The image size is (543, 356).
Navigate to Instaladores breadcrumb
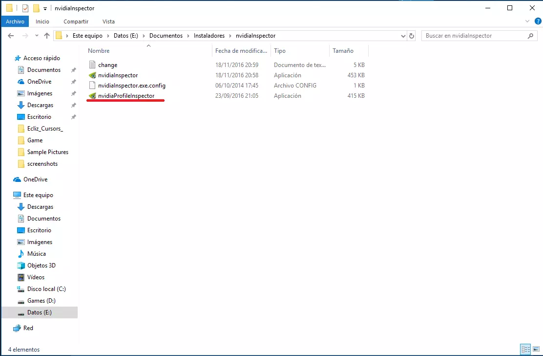[x=209, y=36]
